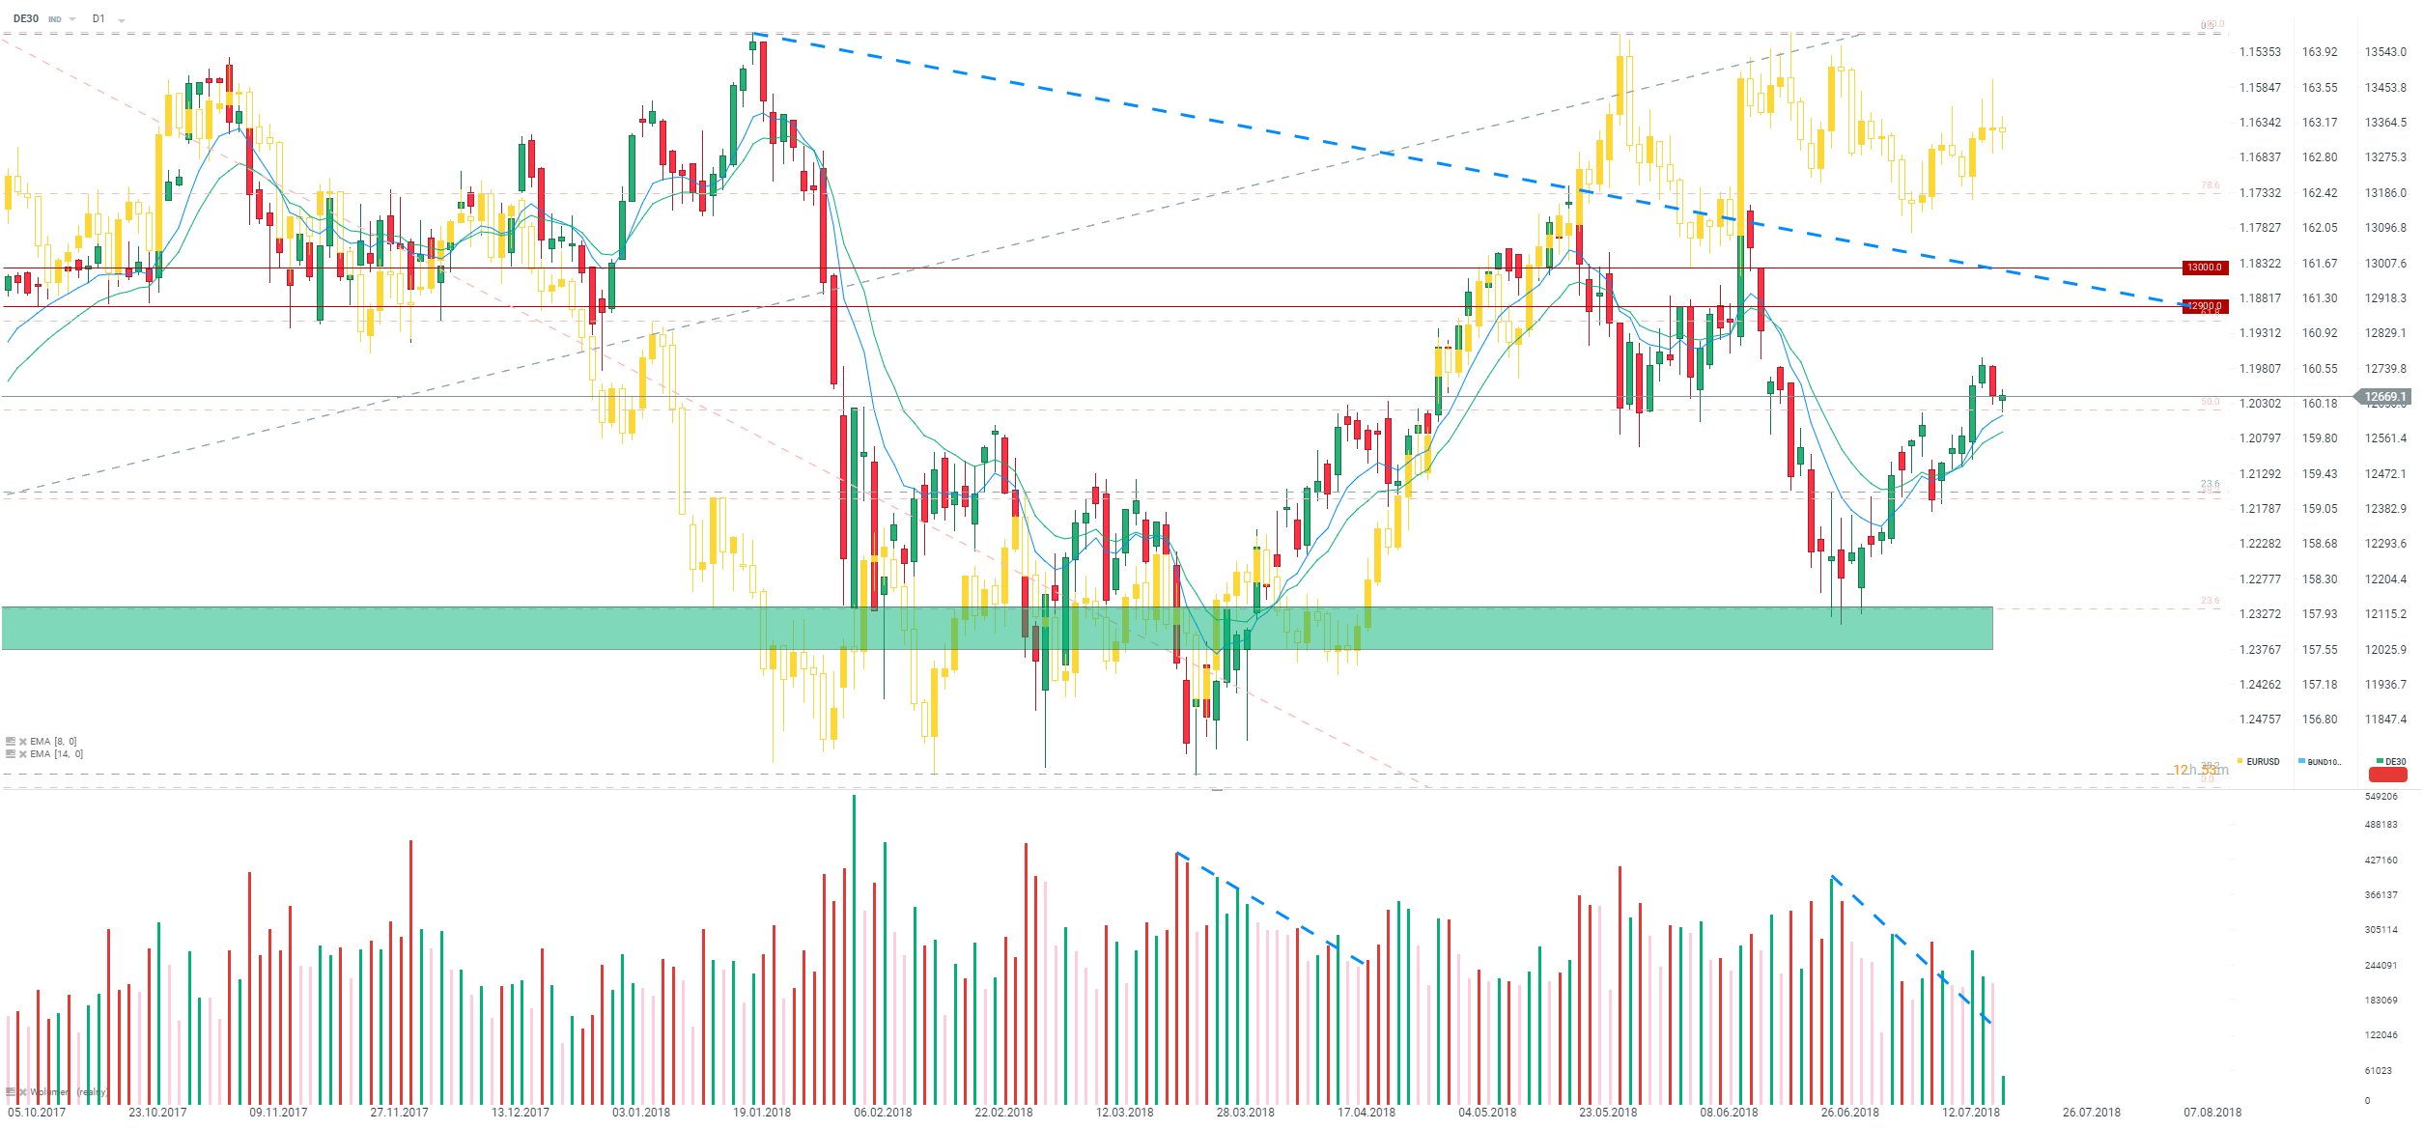The width and height of the screenshot is (2423, 1129).
Task: Click the yellow EURUSD legend swatch
Action: click(x=2240, y=762)
